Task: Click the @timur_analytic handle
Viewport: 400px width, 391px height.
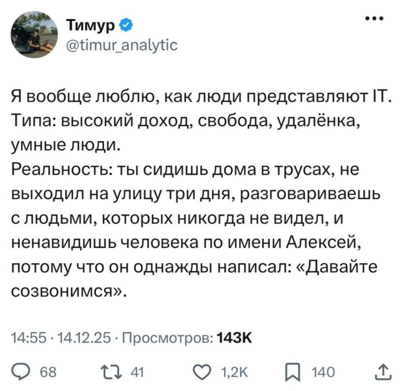Action: (121, 46)
